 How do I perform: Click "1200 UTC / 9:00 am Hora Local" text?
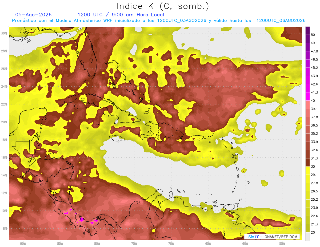121,15
